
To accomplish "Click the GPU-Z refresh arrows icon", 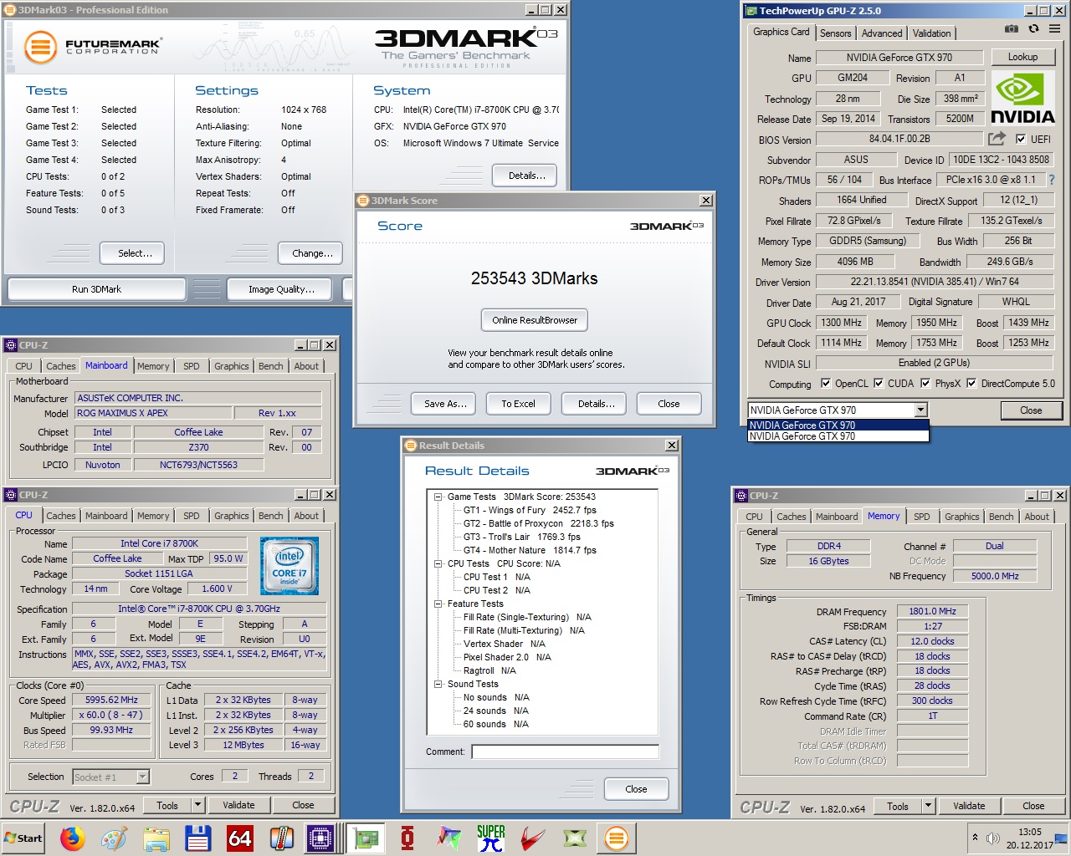I will pyautogui.click(x=1033, y=28).
